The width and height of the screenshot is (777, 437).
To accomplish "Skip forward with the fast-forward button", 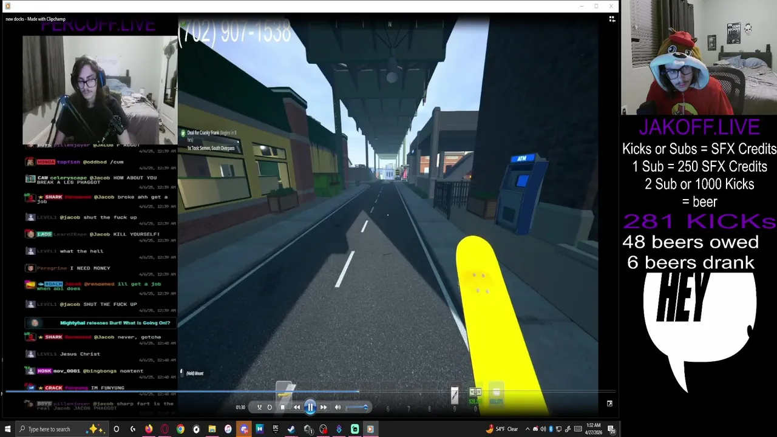I will tap(324, 407).
